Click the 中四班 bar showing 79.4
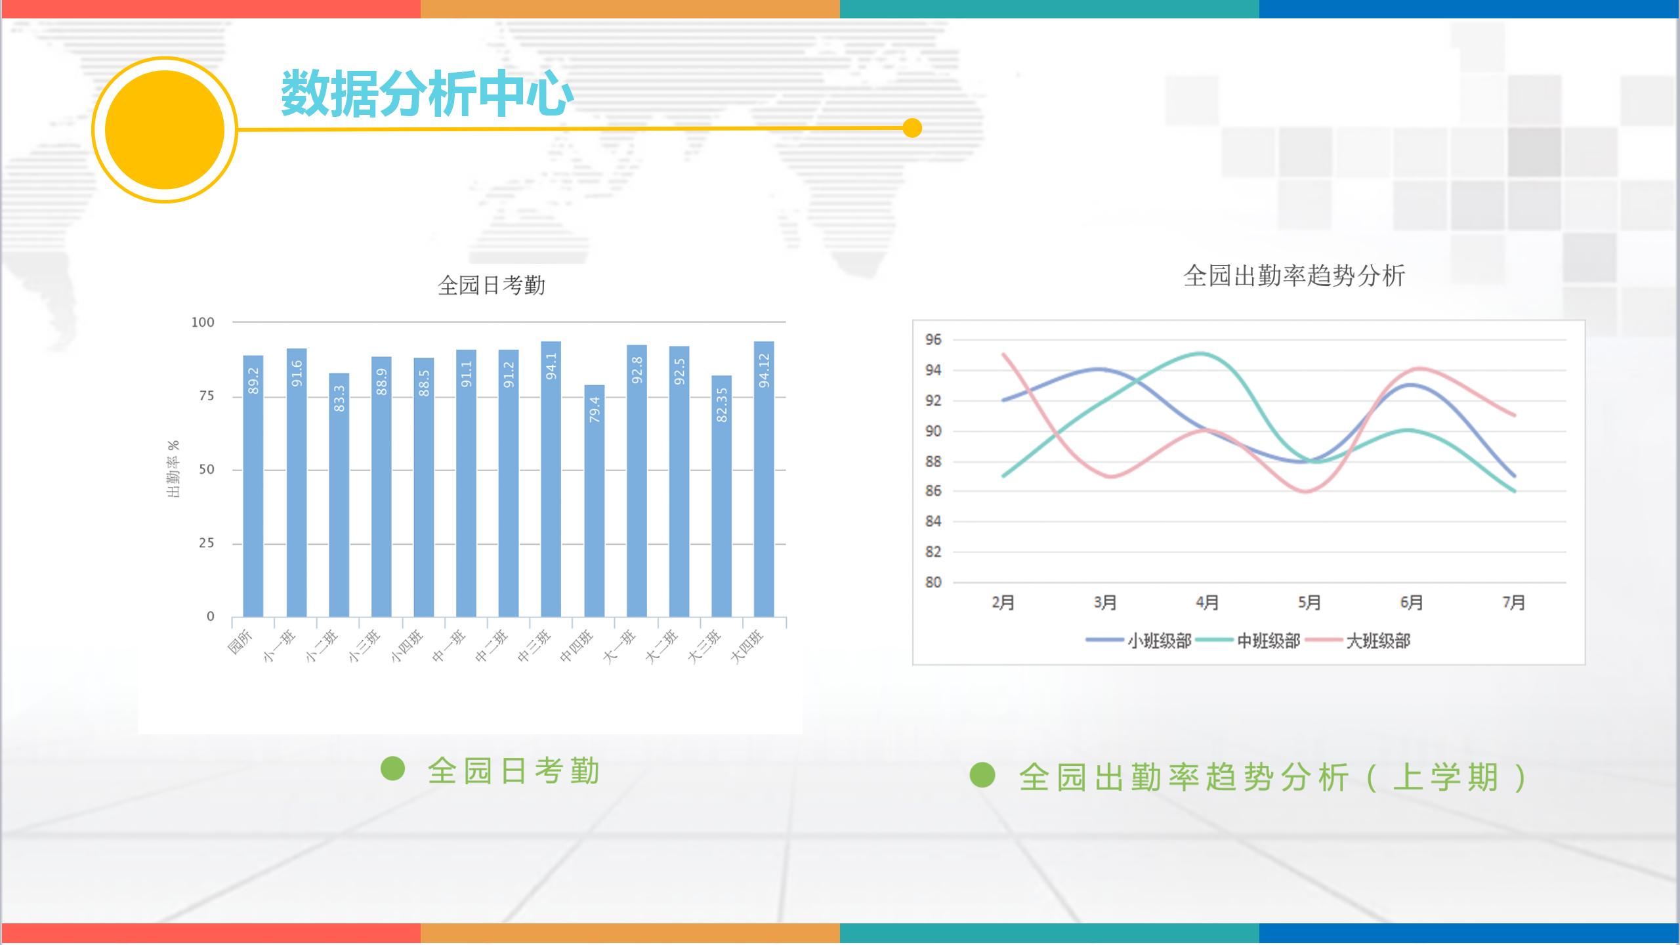The image size is (1680, 945). click(594, 500)
